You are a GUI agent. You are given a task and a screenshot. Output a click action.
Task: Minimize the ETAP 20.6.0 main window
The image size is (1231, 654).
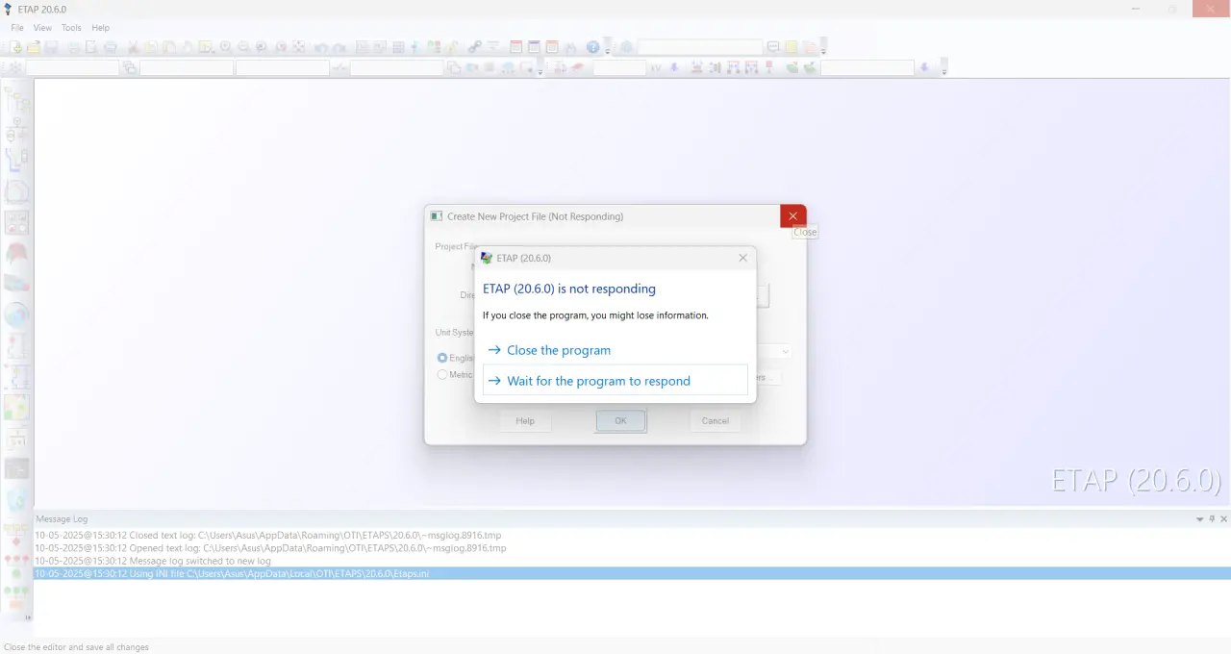1136,9
